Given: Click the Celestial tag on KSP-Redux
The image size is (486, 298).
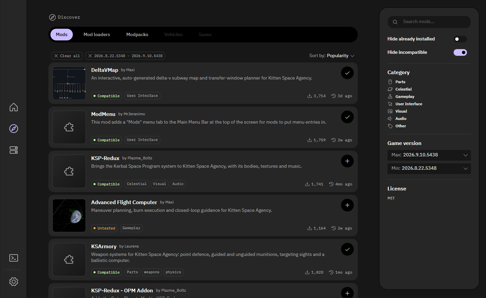Looking at the screenshot, I should click(x=137, y=184).
